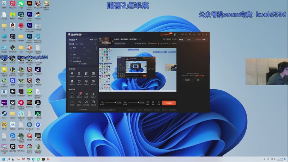Image resolution: width=288 pixels, height=162 pixels.
Task: Mute the speaker (扬声器) icon
Action: tap(125, 102)
